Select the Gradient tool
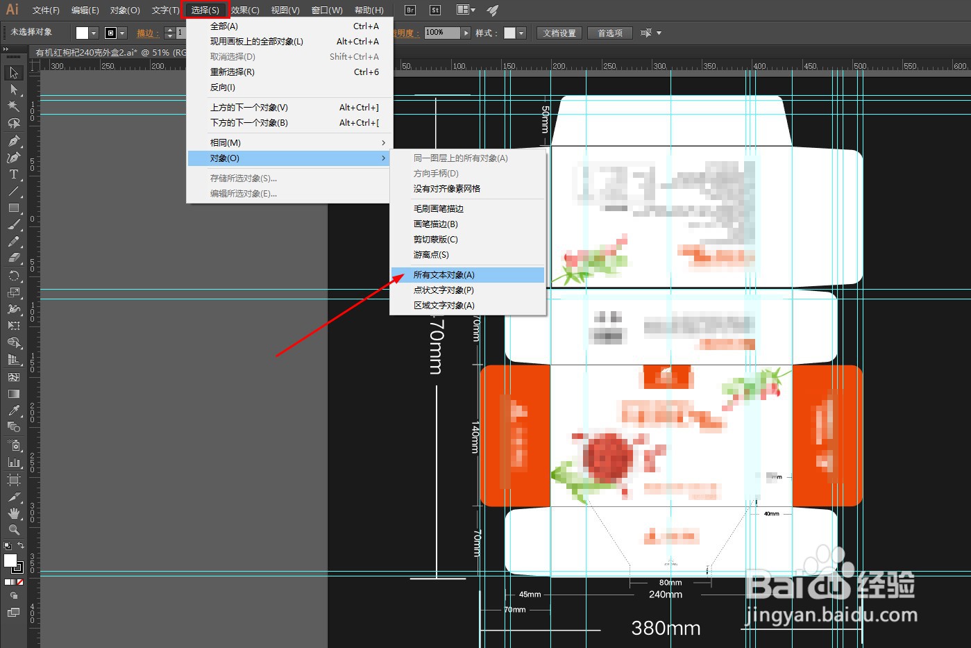The width and height of the screenshot is (971, 648). click(x=14, y=394)
